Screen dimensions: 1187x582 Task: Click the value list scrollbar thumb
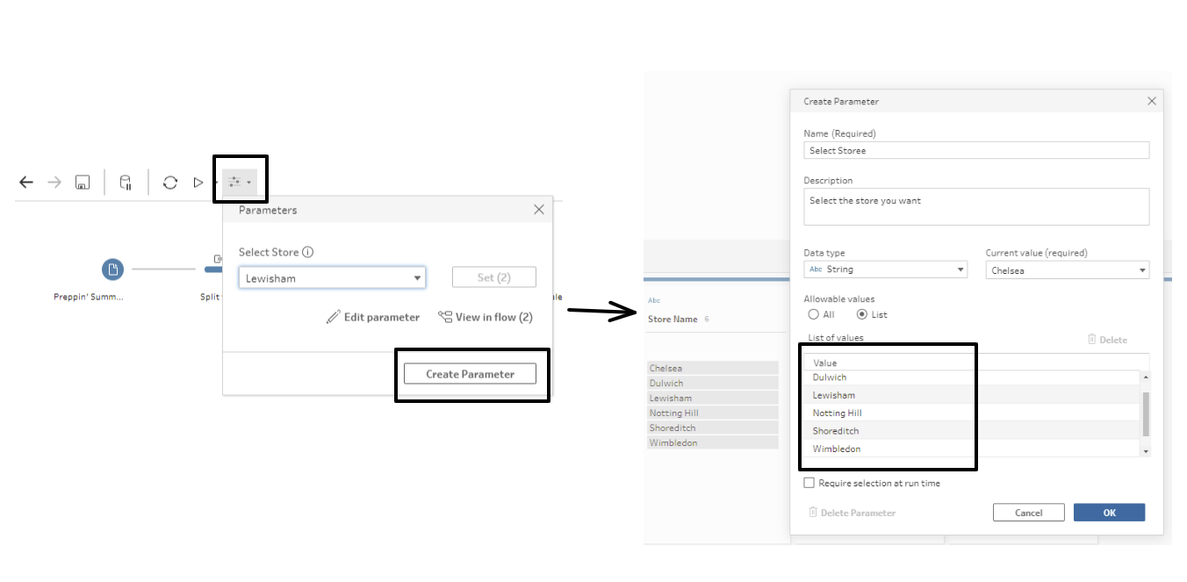click(x=1145, y=414)
